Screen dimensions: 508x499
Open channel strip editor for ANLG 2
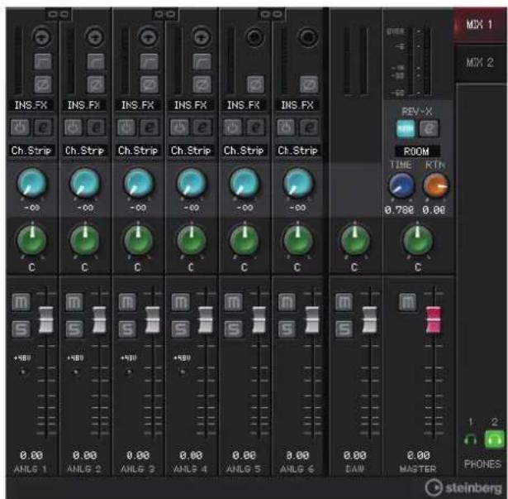[96, 127]
